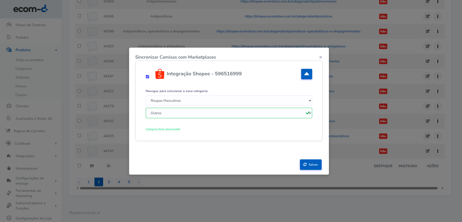Click the Configurações da Loja gear icon
462x222 pixels.
(x=9, y=218)
